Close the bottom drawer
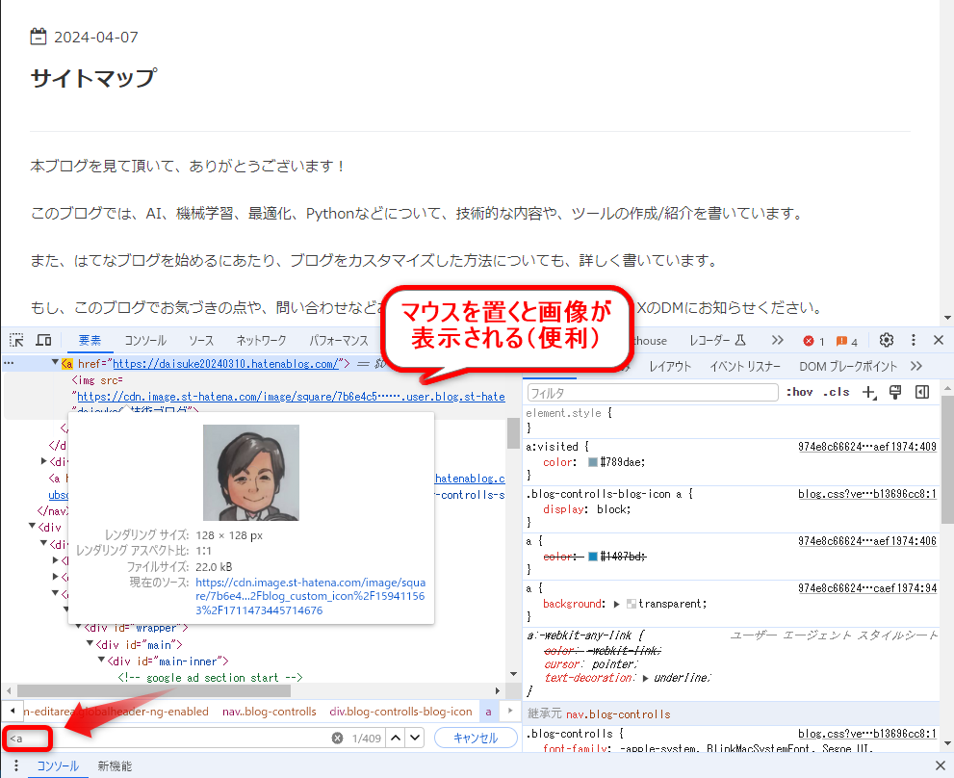 [940, 765]
